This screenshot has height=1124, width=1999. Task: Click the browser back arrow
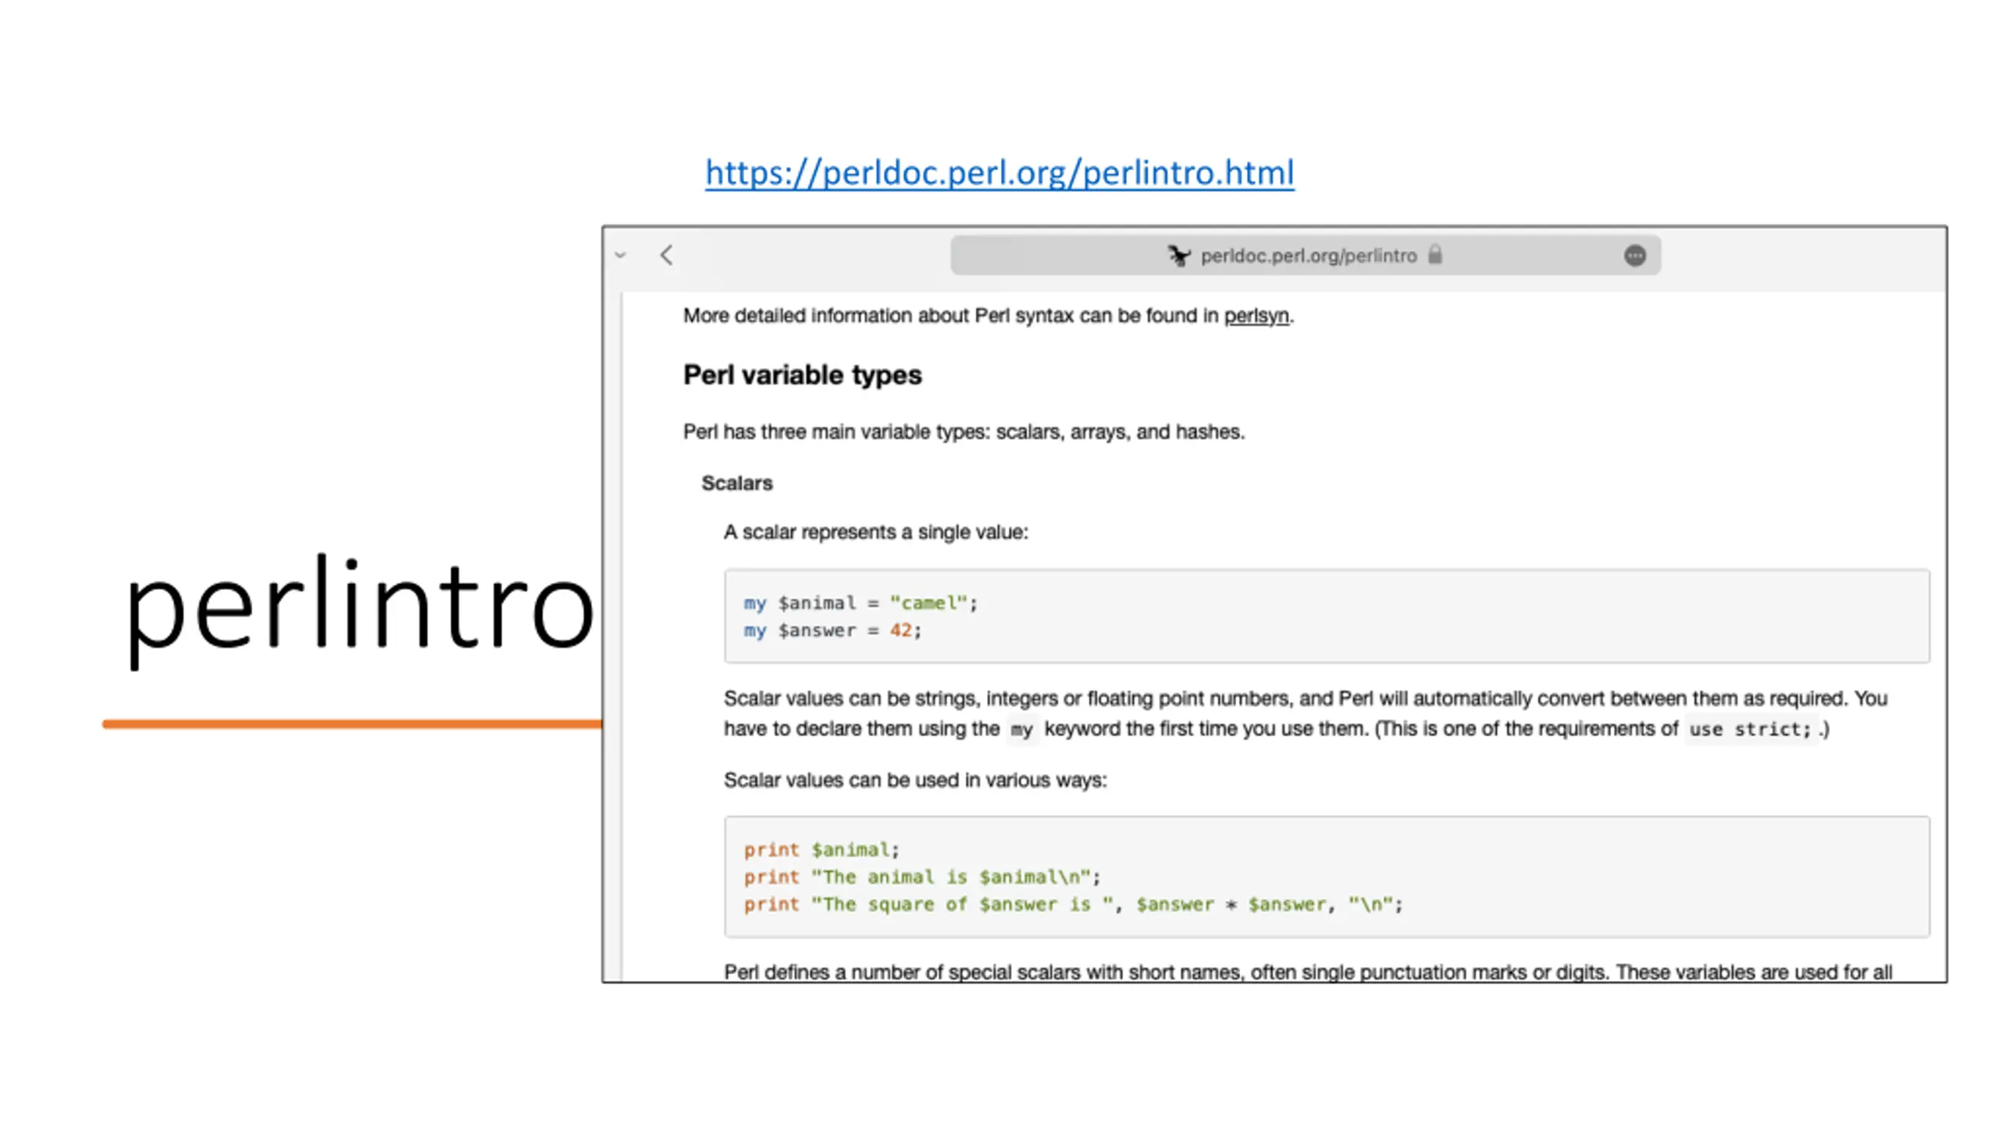[666, 255]
